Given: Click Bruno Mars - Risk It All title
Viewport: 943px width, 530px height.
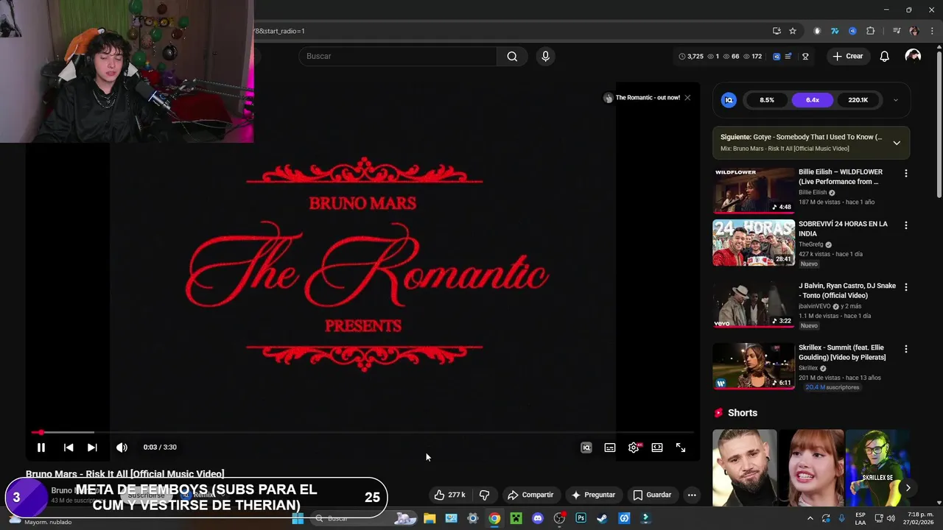Looking at the screenshot, I should [x=125, y=474].
